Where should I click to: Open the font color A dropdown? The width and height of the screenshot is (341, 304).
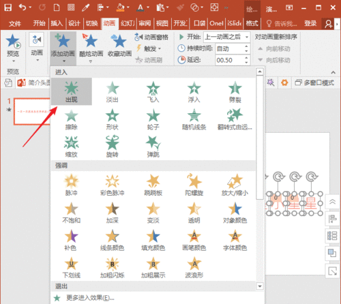[x=148, y=7]
